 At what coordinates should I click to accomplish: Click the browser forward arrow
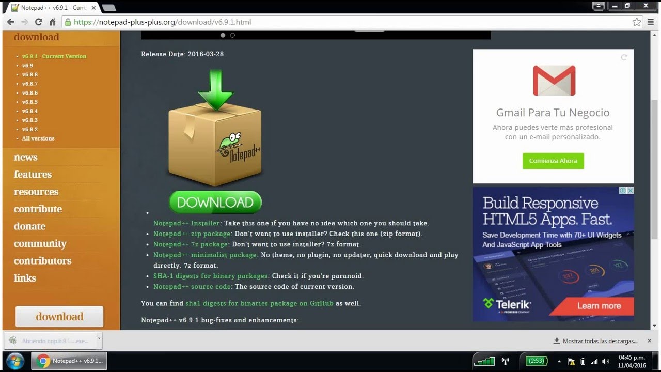coord(24,22)
